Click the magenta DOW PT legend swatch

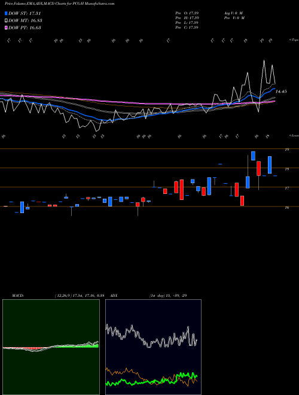click(7, 28)
